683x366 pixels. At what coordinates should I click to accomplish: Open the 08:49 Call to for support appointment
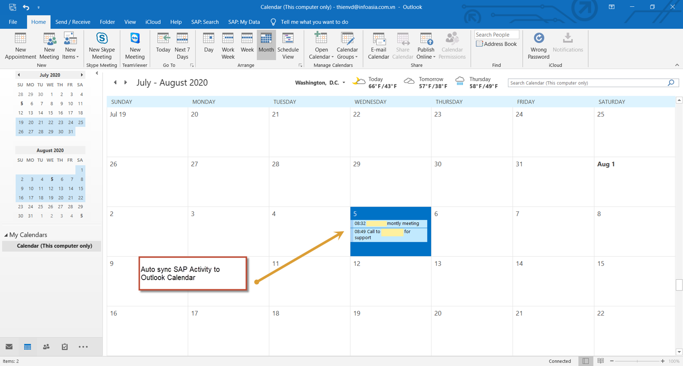pyautogui.click(x=389, y=235)
